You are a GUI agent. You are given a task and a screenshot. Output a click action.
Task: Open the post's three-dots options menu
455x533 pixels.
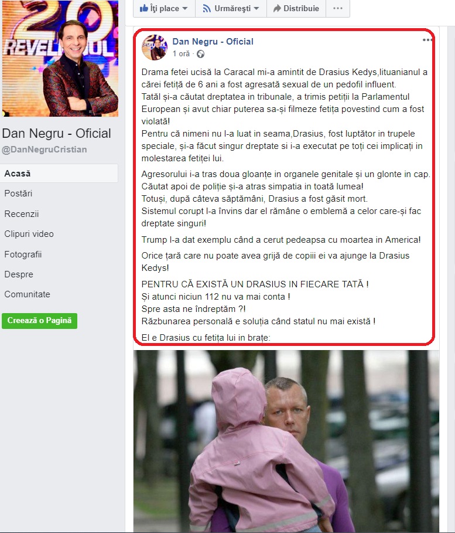(427, 40)
